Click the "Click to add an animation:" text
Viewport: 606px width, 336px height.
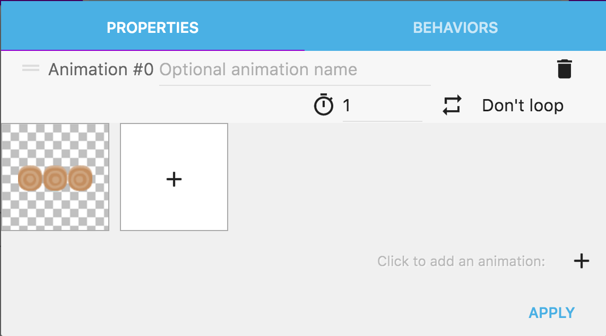click(461, 261)
